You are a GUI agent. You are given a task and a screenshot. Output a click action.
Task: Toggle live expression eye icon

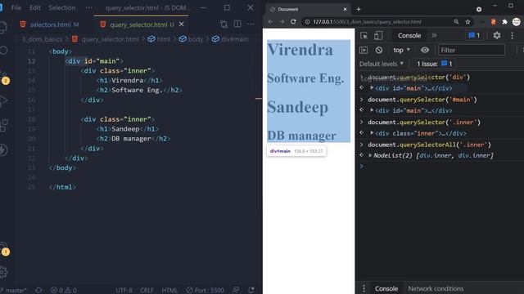[x=425, y=50]
